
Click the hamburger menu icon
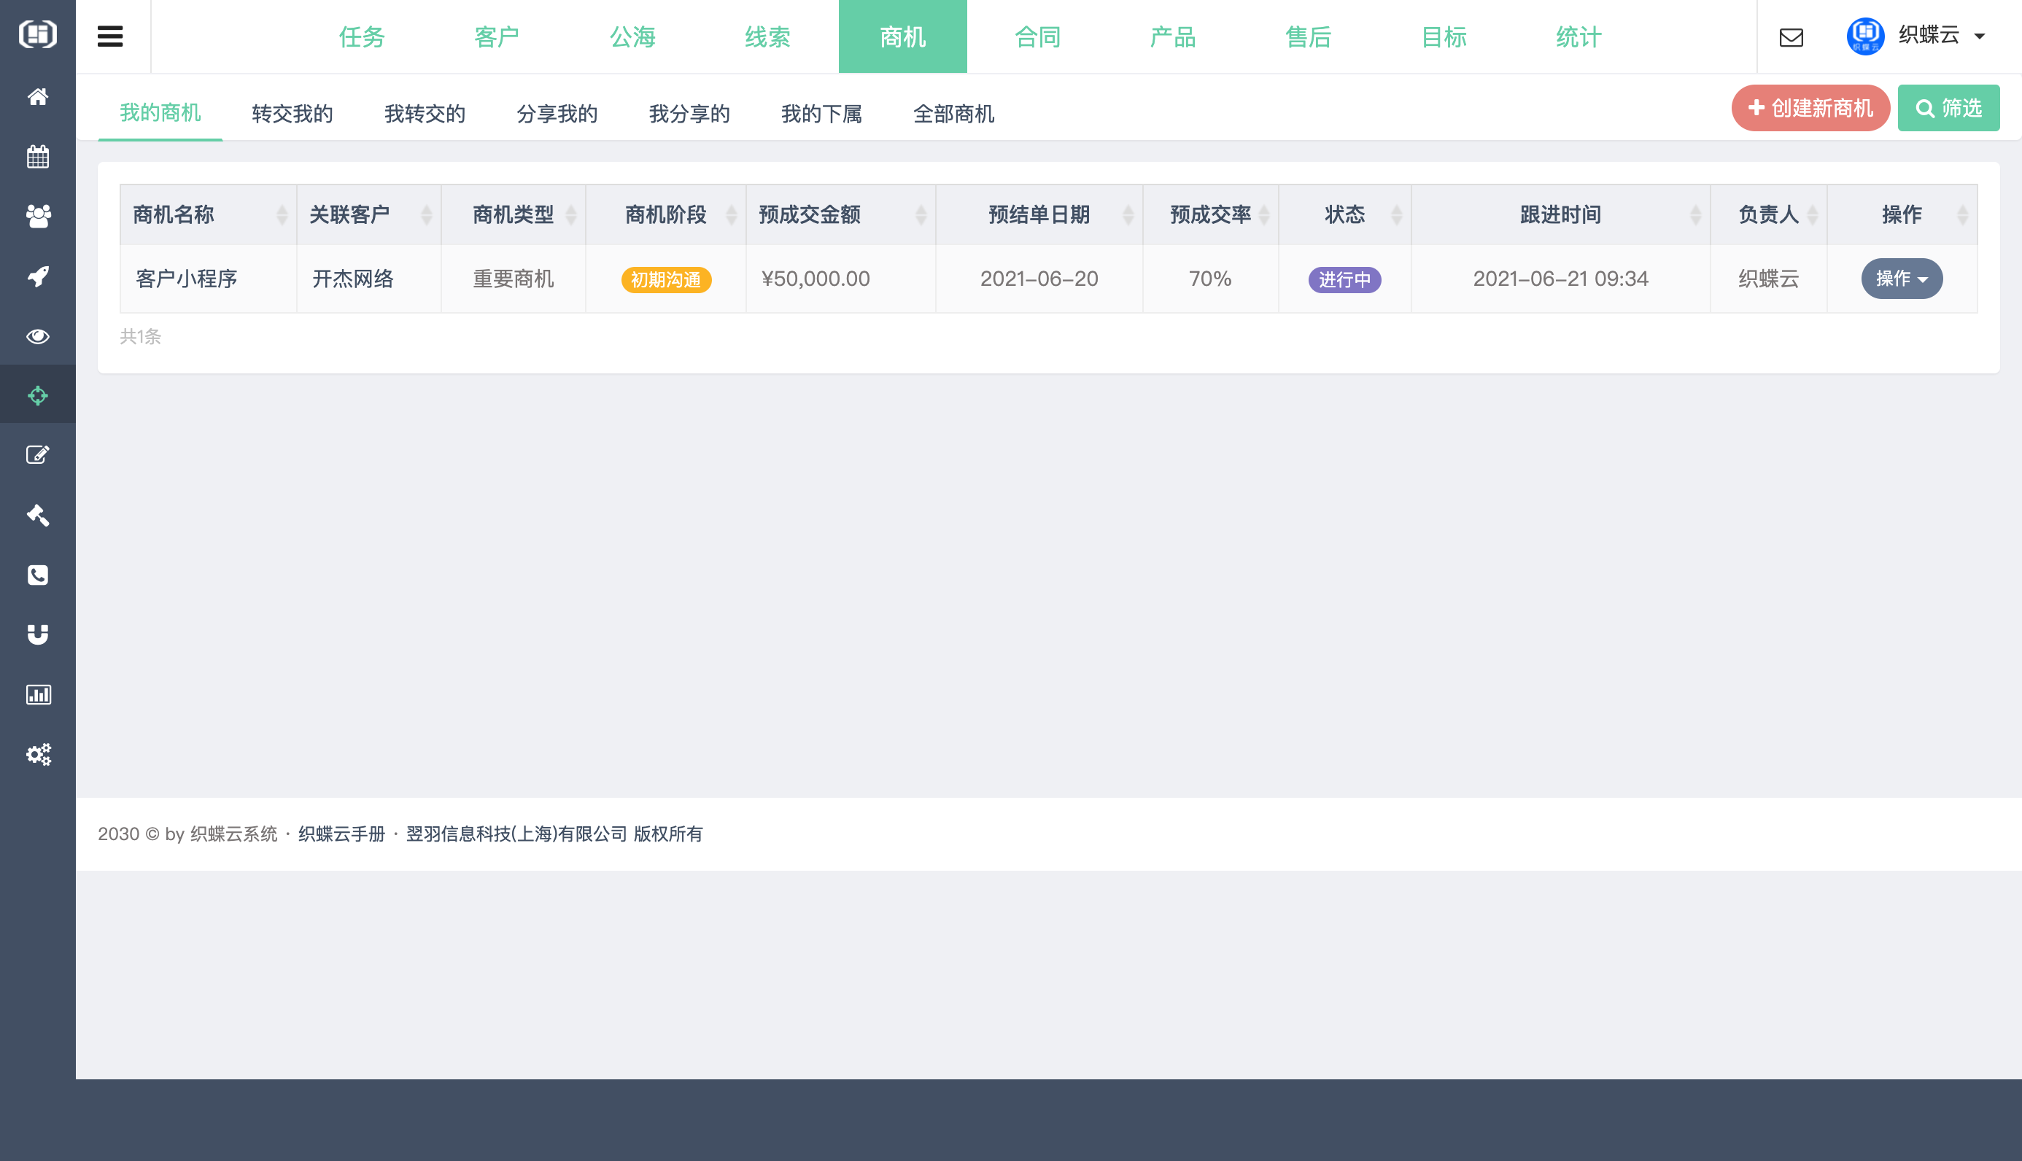coord(111,36)
